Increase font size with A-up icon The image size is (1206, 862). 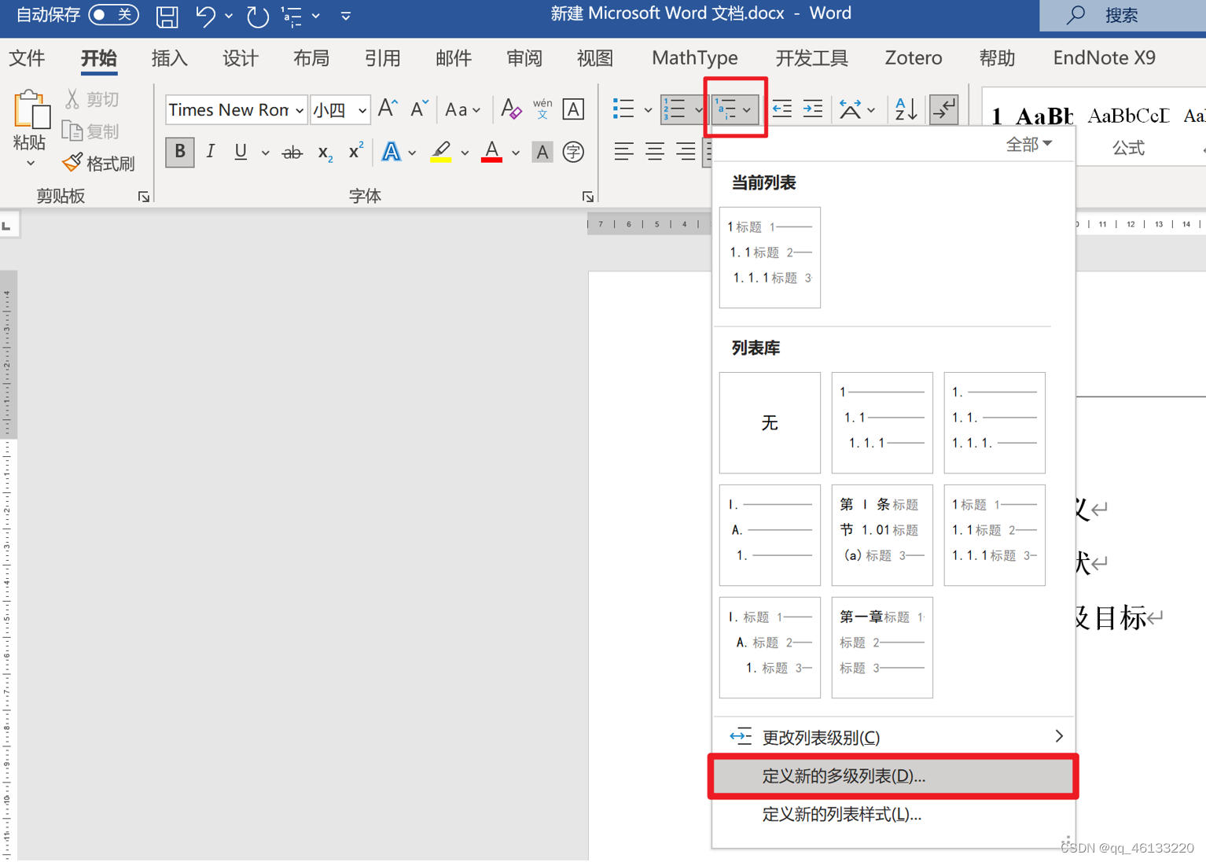click(x=388, y=109)
